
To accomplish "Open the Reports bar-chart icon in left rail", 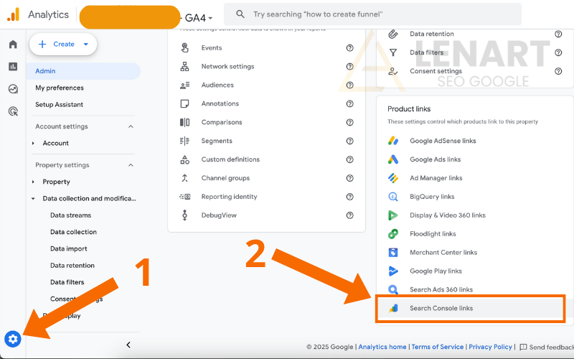I will pos(13,67).
